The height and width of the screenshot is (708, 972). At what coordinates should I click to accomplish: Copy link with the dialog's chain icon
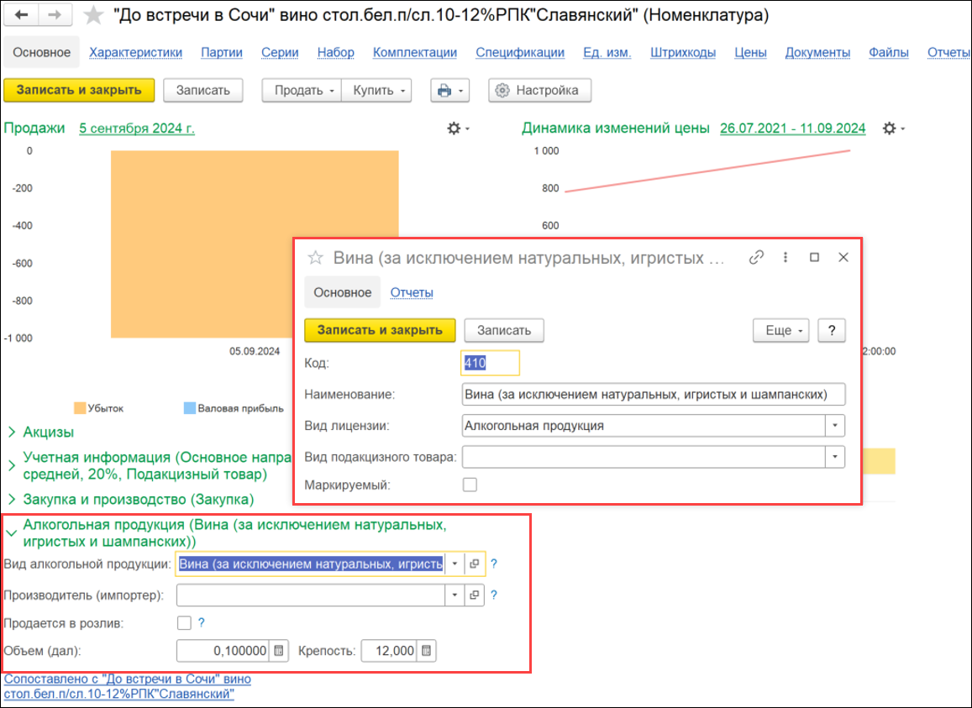click(755, 257)
